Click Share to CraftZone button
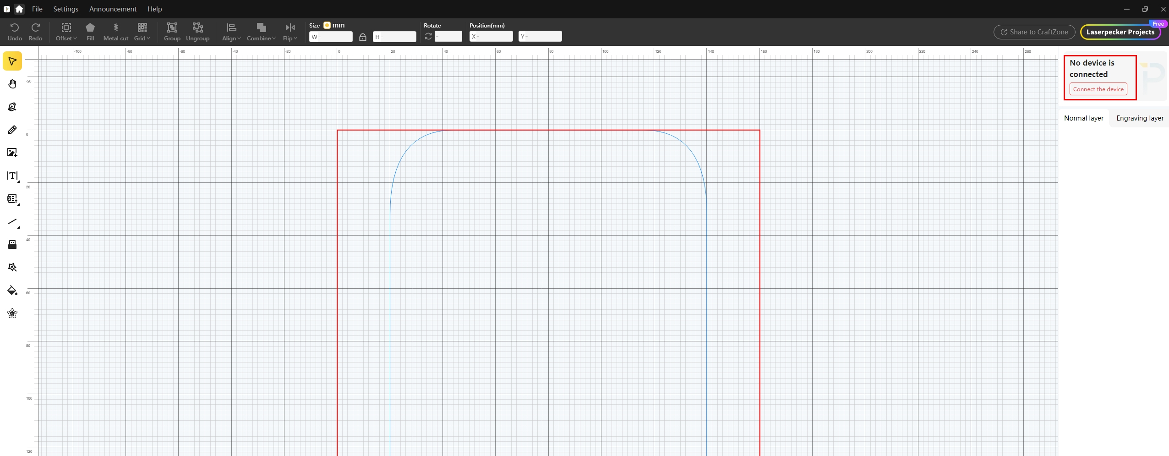The width and height of the screenshot is (1169, 456). [1034, 32]
